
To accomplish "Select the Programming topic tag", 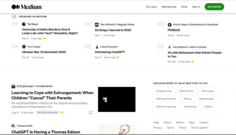I will pos(164,91).
